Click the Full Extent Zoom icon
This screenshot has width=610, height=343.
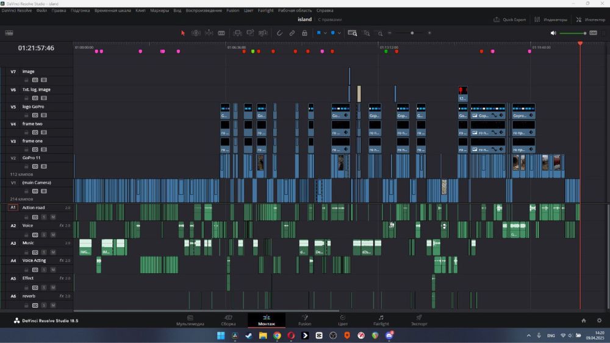click(x=352, y=33)
